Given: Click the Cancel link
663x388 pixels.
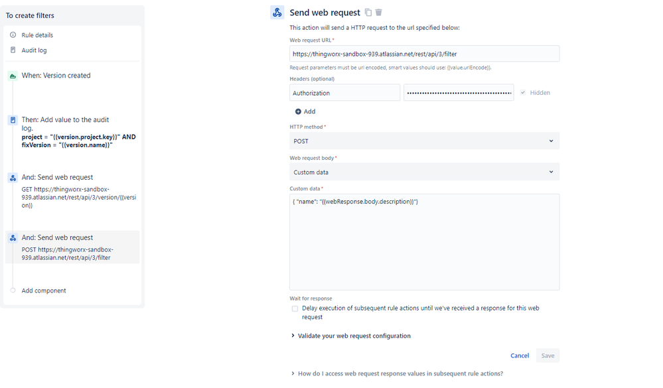Looking at the screenshot, I should pos(520,356).
